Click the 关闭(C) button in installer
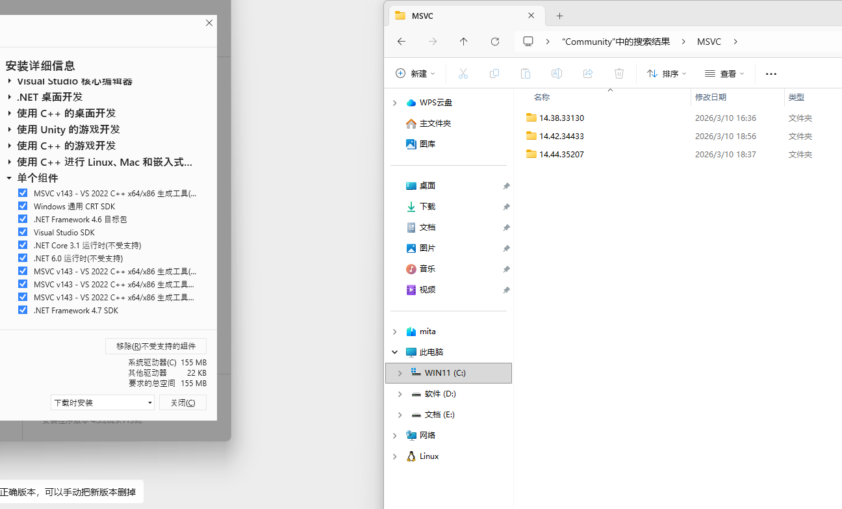 183,402
